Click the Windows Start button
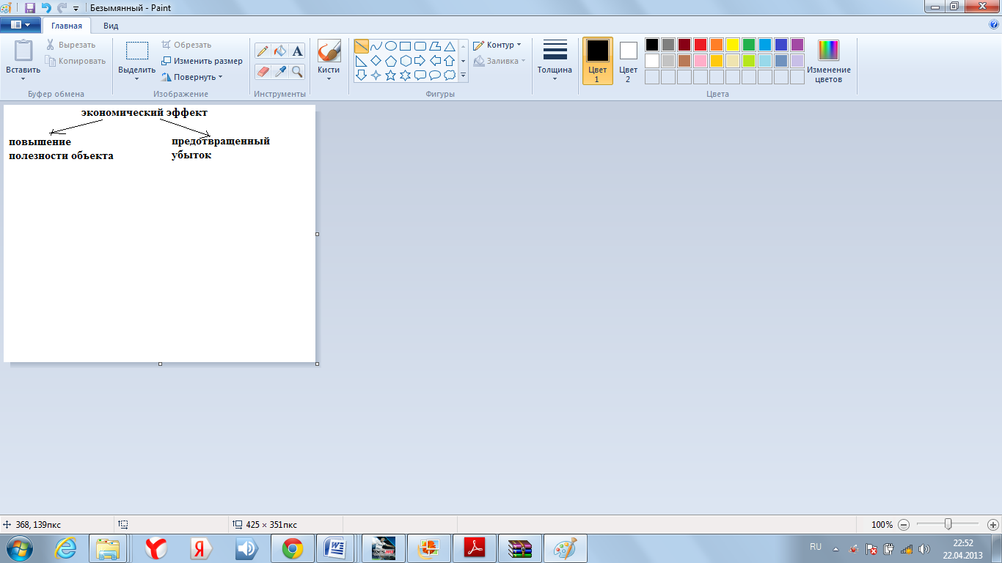Image resolution: width=1002 pixels, height=563 pixels. coord(19,548)
